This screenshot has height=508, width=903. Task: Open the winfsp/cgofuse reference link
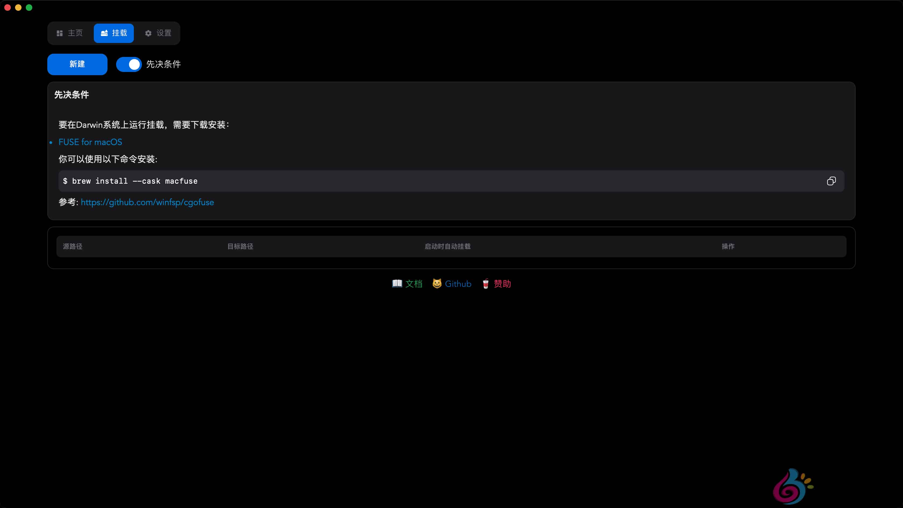click(147, 202)
